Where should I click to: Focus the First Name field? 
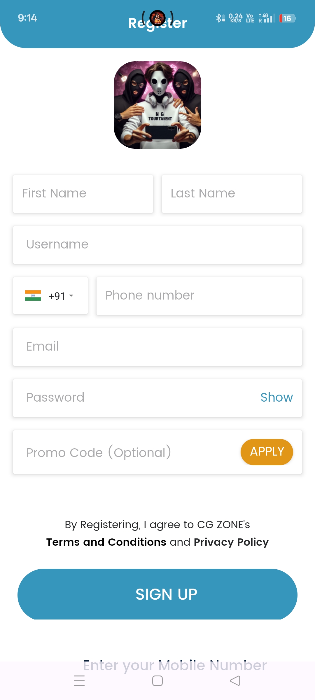click(83, 194)
